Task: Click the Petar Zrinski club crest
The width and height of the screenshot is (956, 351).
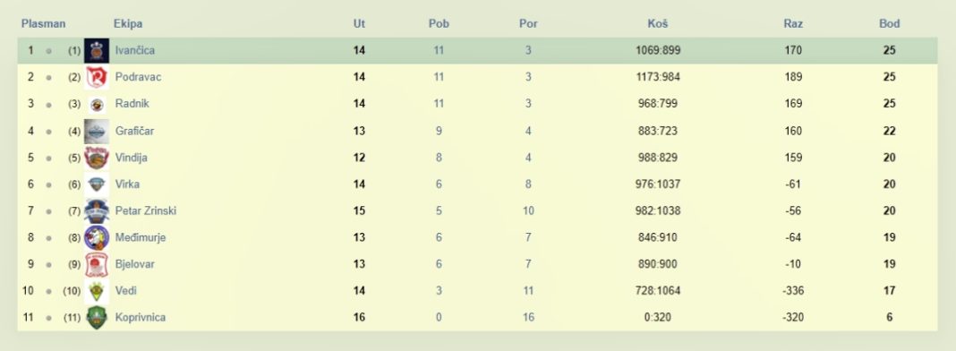Action: pos(97,210)
